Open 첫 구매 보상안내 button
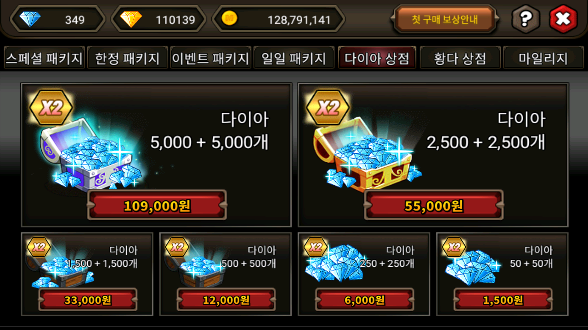 [445, 19]
